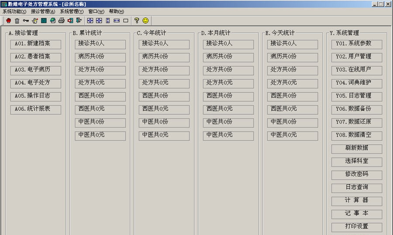393x235 pixels.
Task: Click 中医共0份 under E.今天统计
Action: (292, 123)
